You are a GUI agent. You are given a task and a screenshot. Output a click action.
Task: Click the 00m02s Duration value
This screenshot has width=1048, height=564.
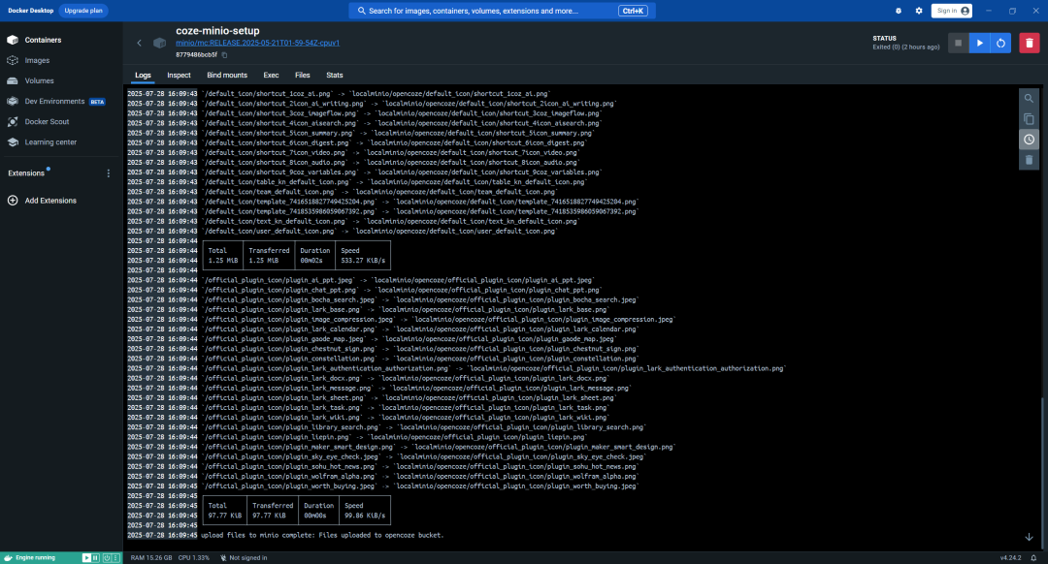tap(311, 261)
